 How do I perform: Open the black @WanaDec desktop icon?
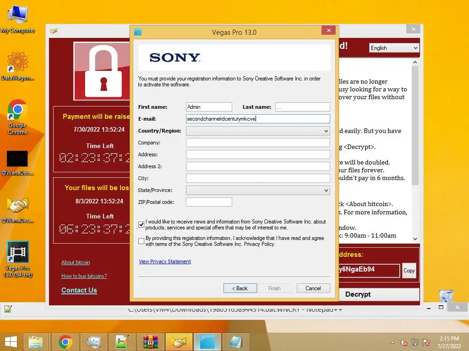(17, 163)
